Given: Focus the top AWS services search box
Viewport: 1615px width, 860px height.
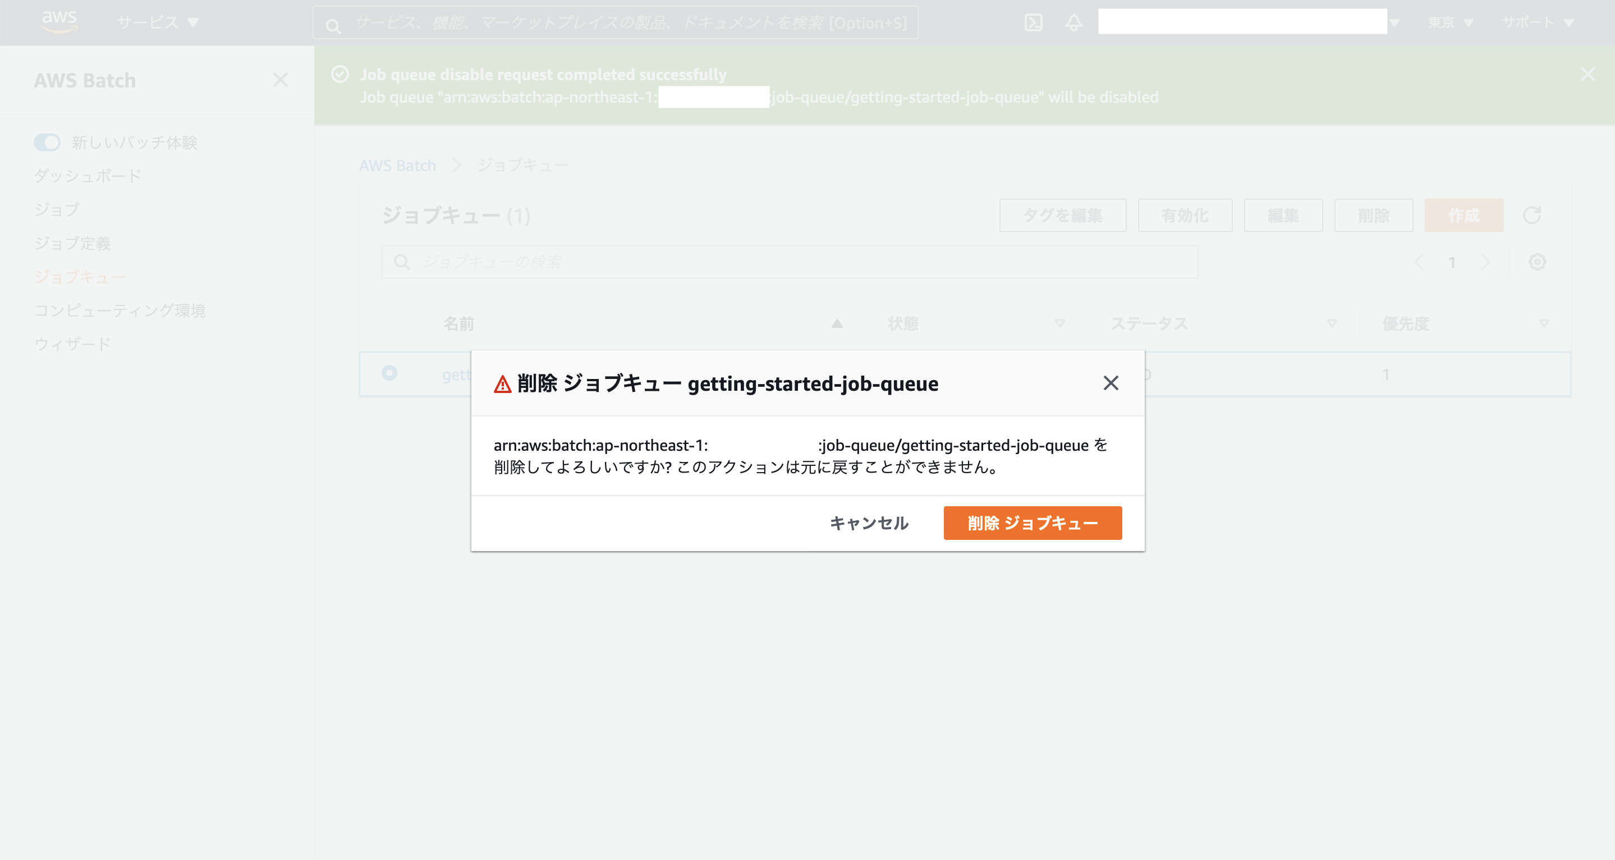Looking at the screenshot, I should [x=616, y=23].
